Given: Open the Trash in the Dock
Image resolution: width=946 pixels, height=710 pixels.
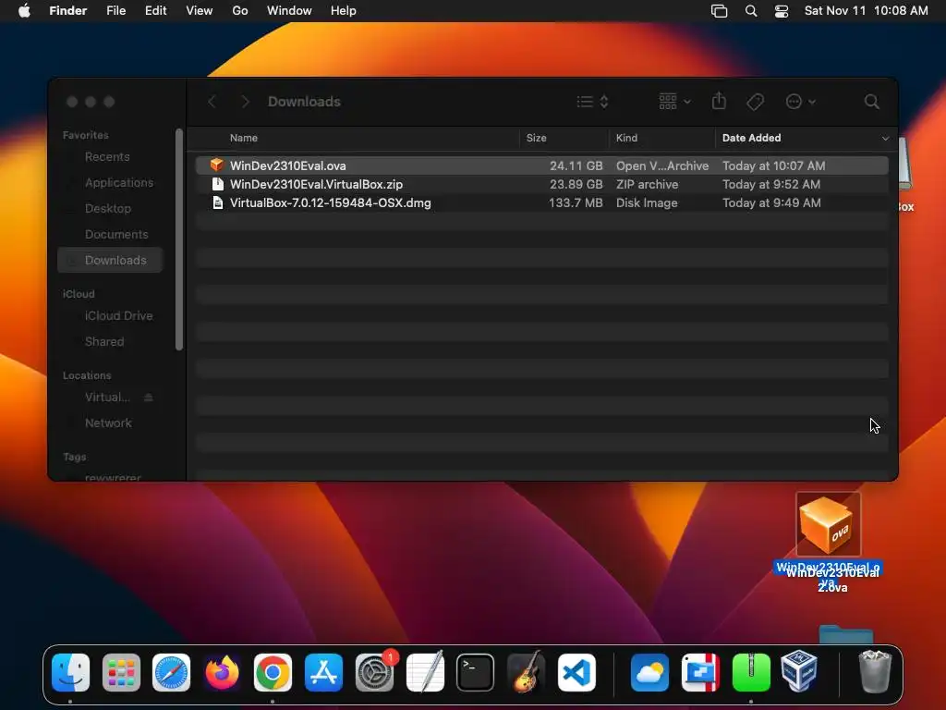Looking at the screenshot, I should 875,671.
